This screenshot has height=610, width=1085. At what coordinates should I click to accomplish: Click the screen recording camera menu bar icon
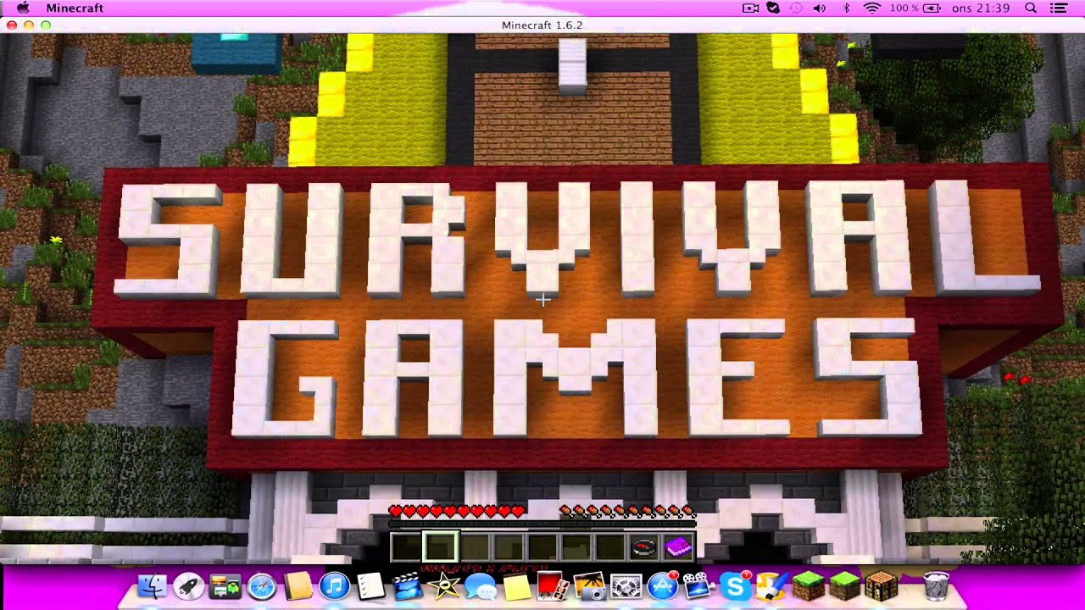[x=750, y=8]
